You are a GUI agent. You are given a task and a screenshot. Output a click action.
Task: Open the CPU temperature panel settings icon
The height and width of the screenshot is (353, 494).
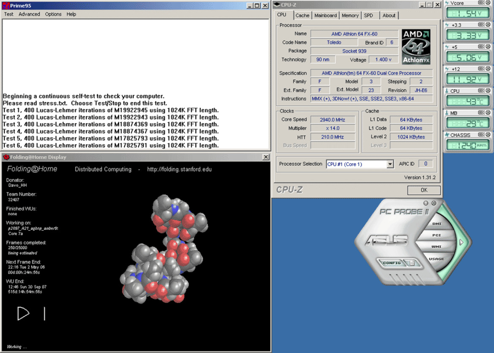tap(481, 91)
